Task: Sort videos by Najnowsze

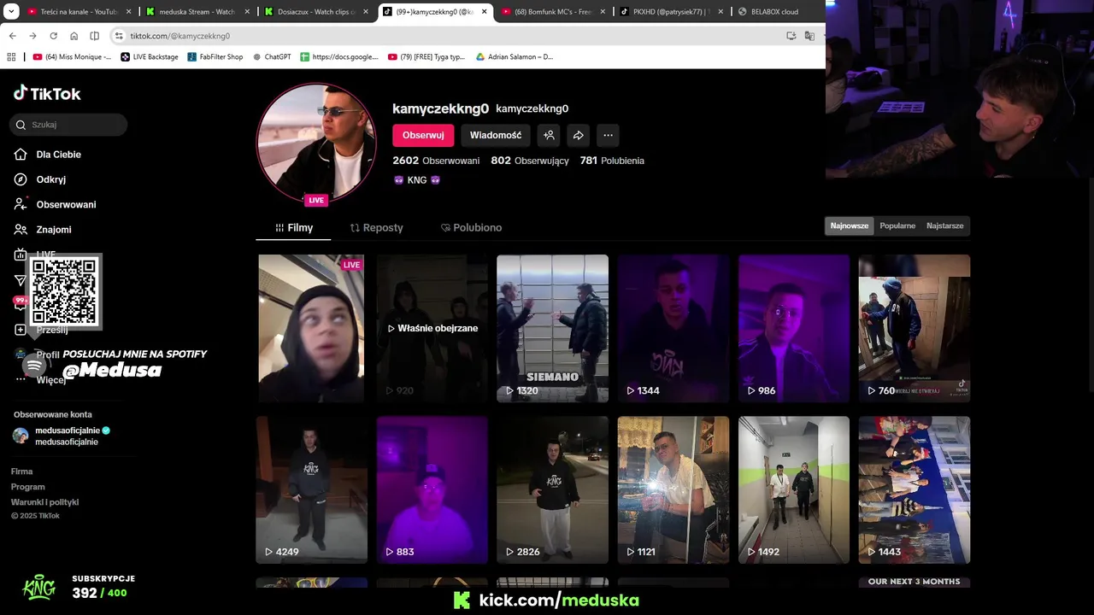Action: tap(850, 225)
